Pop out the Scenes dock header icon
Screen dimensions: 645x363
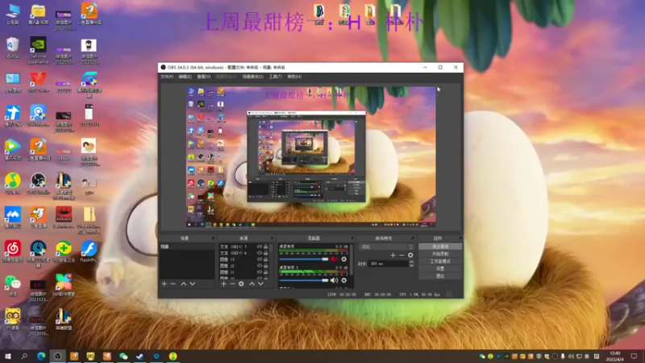[213, 238]
